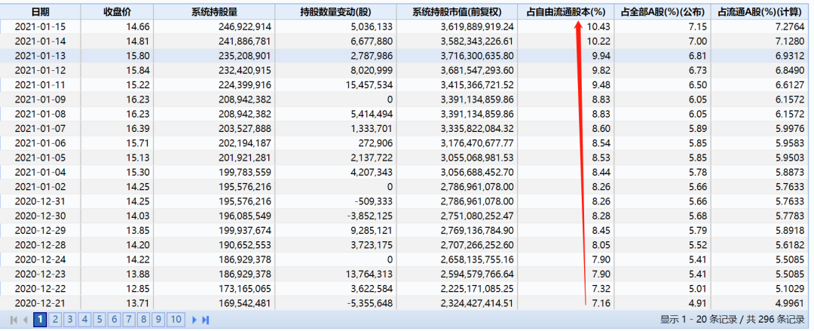Select page 1 in pagination
Image resolution: width=814 pixels, height=331 pixels.
[40, 320]
